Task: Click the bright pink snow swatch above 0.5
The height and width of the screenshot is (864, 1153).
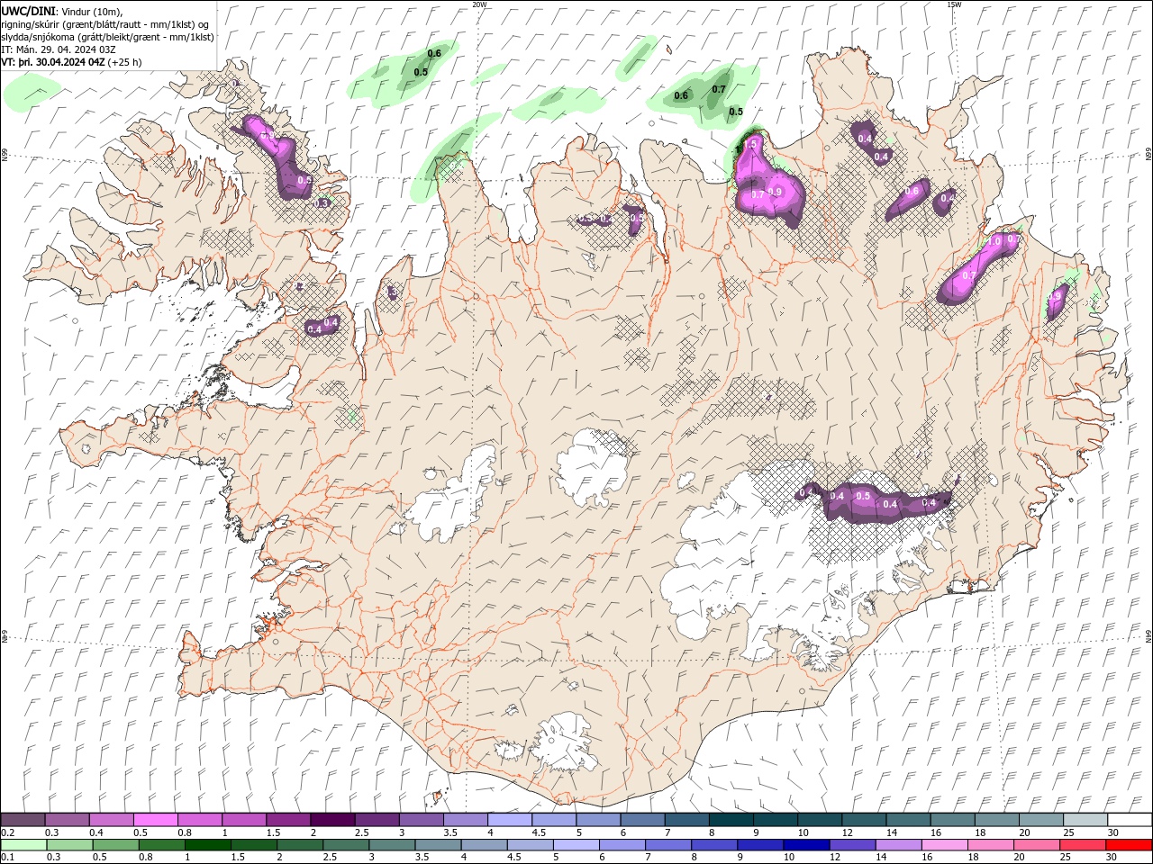Action: click(155, 820)
